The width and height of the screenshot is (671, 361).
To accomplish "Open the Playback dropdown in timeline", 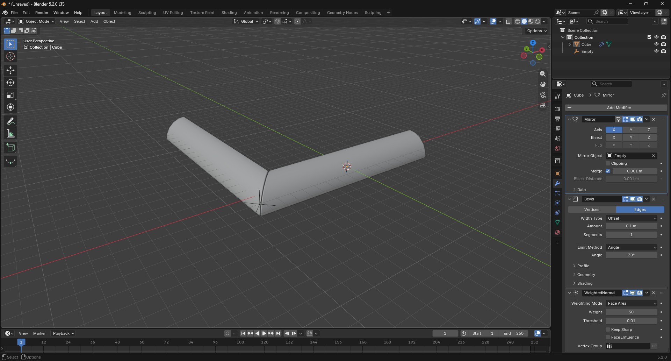I will point(64,333).
